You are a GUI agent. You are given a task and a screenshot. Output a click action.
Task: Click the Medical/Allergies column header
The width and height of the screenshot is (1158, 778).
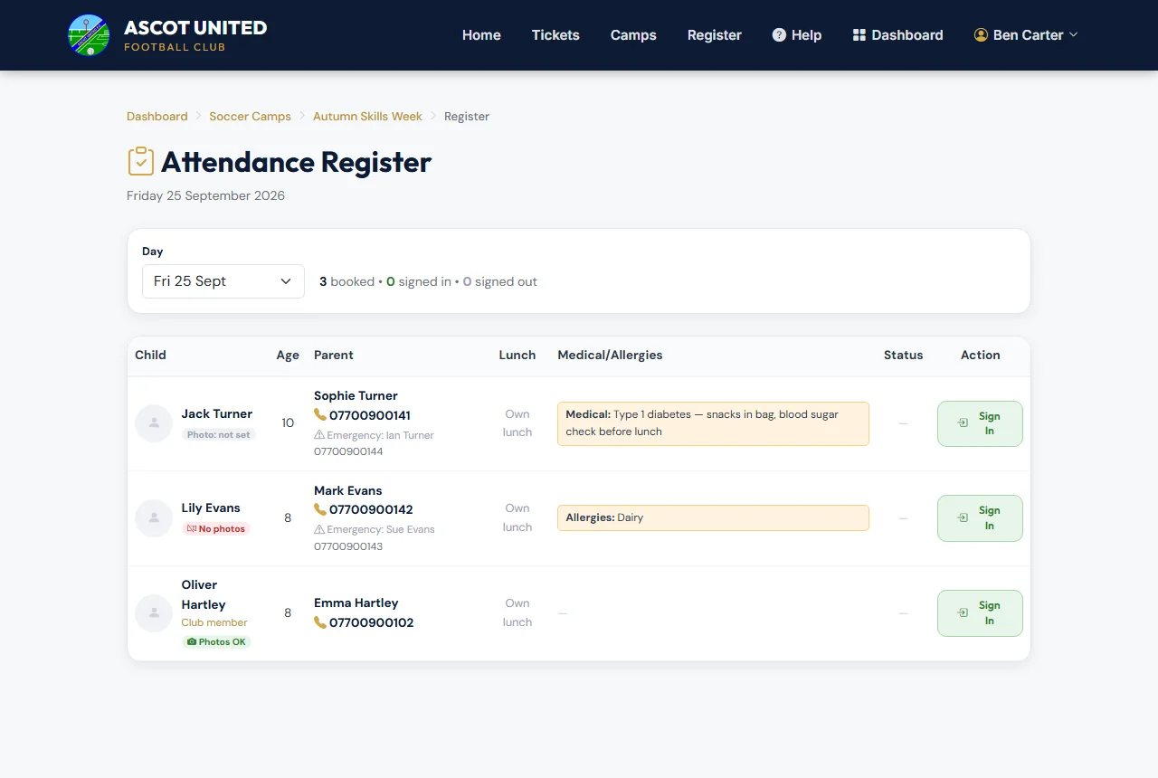[610, 355]
